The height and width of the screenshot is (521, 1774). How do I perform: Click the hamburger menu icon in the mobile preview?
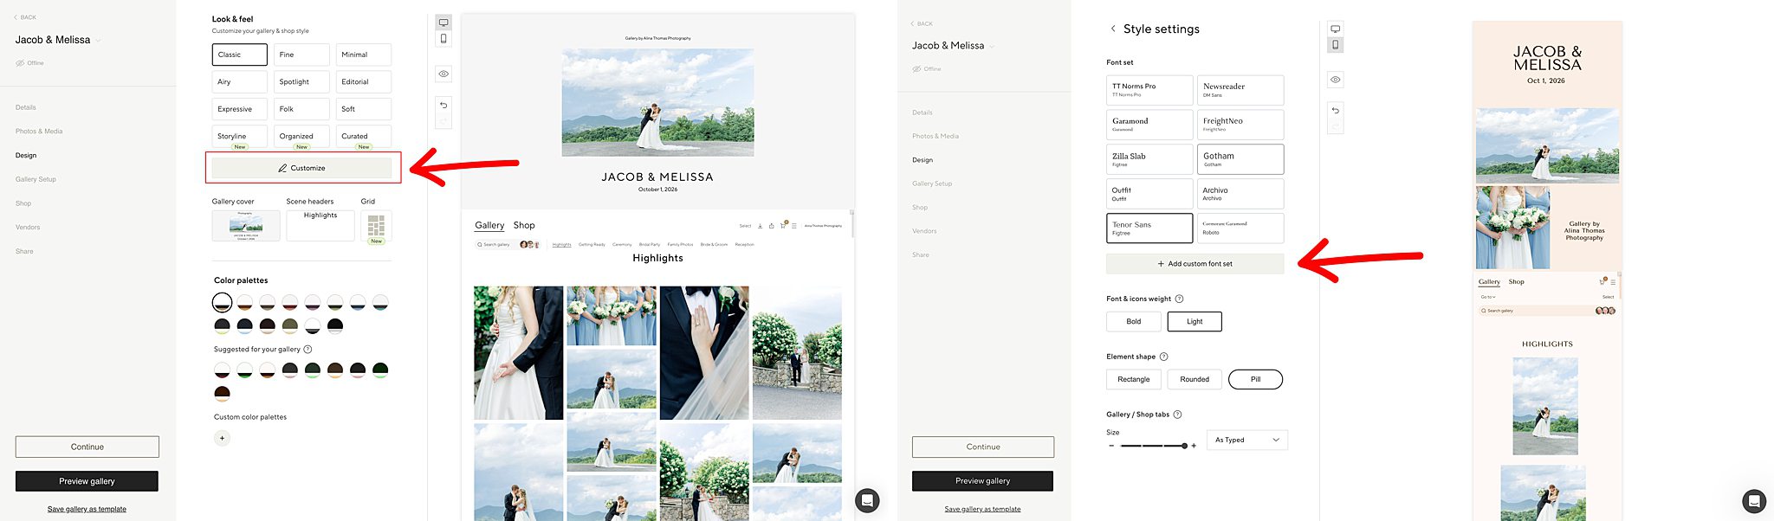coord(1613,282)
